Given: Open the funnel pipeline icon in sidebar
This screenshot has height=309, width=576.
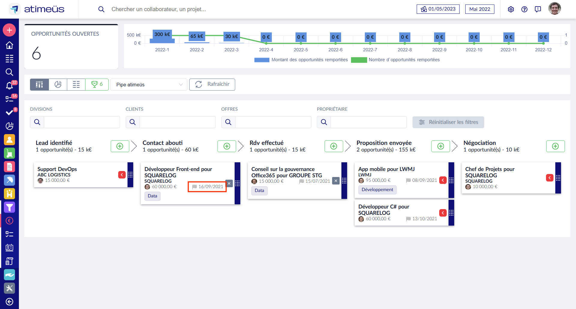Looking at the screenshot, I should click(9, 207).
